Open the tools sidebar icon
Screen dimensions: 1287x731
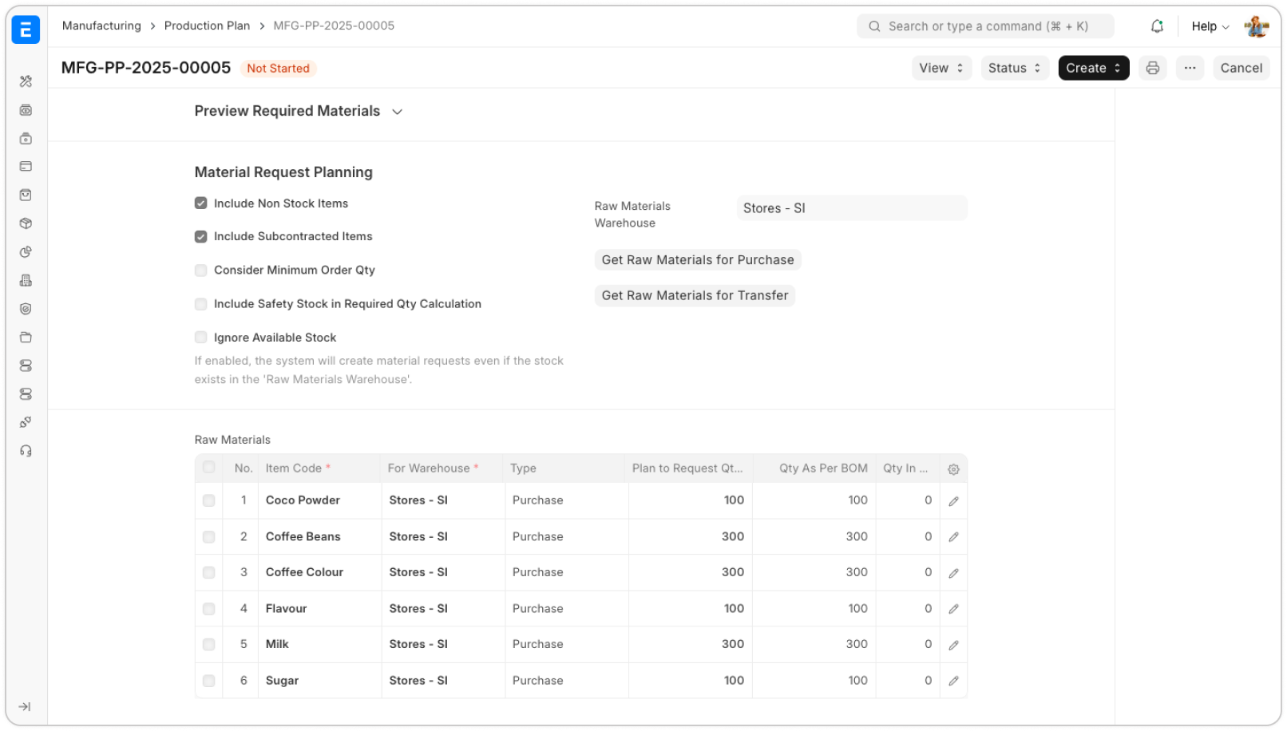(x=26, y=81)
